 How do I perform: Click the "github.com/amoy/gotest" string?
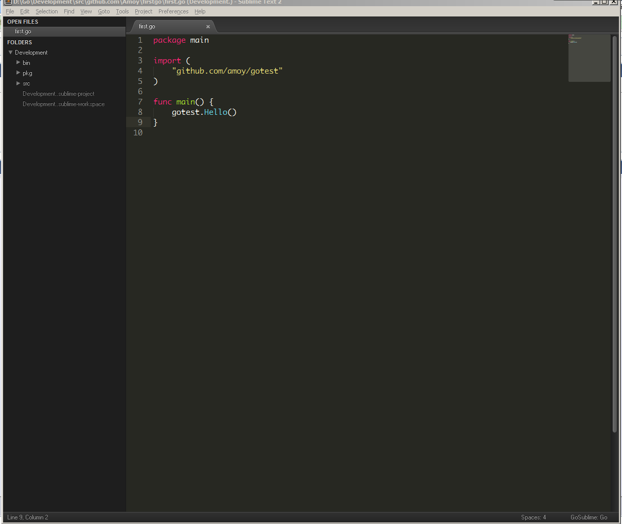tap(227, 71)
